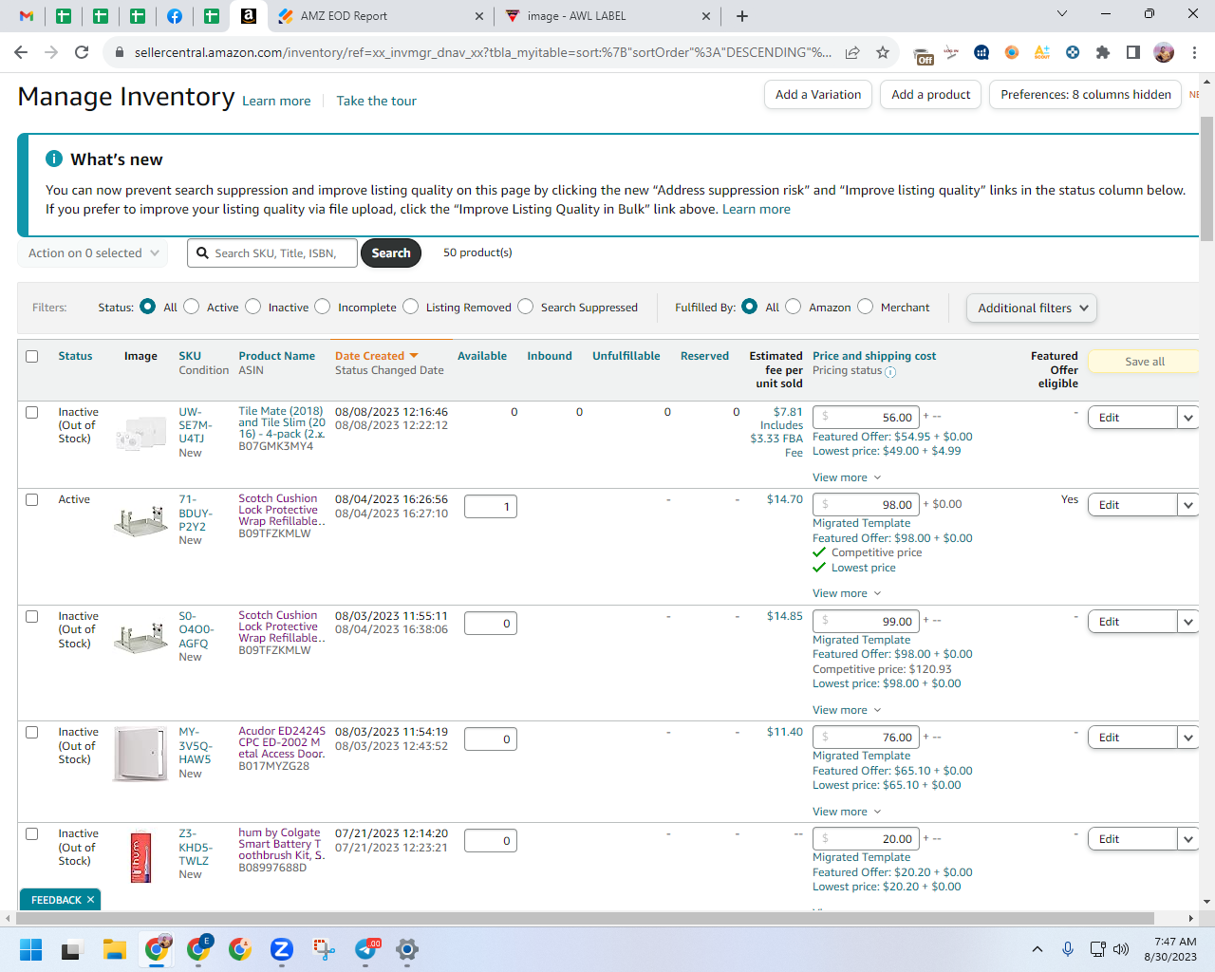Open the pinned Facebook tab
1215x972 pixels.
click(175, 16)
